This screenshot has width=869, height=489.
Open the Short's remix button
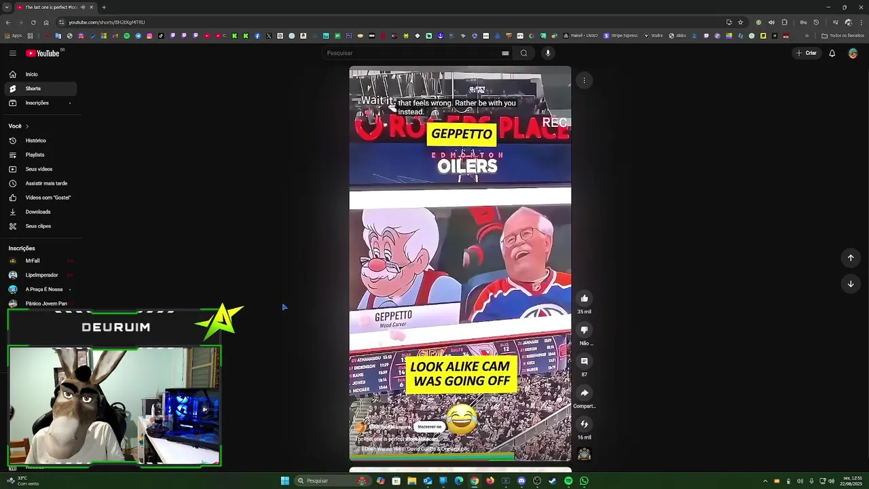tap(584, 424)
